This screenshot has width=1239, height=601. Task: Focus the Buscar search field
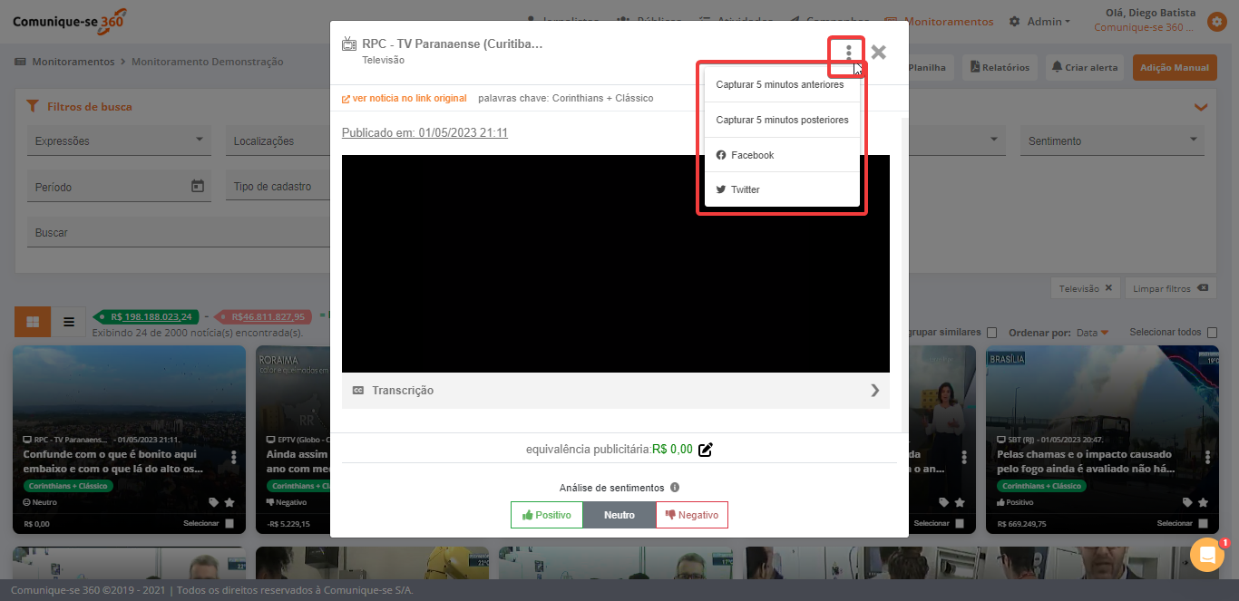178,233
